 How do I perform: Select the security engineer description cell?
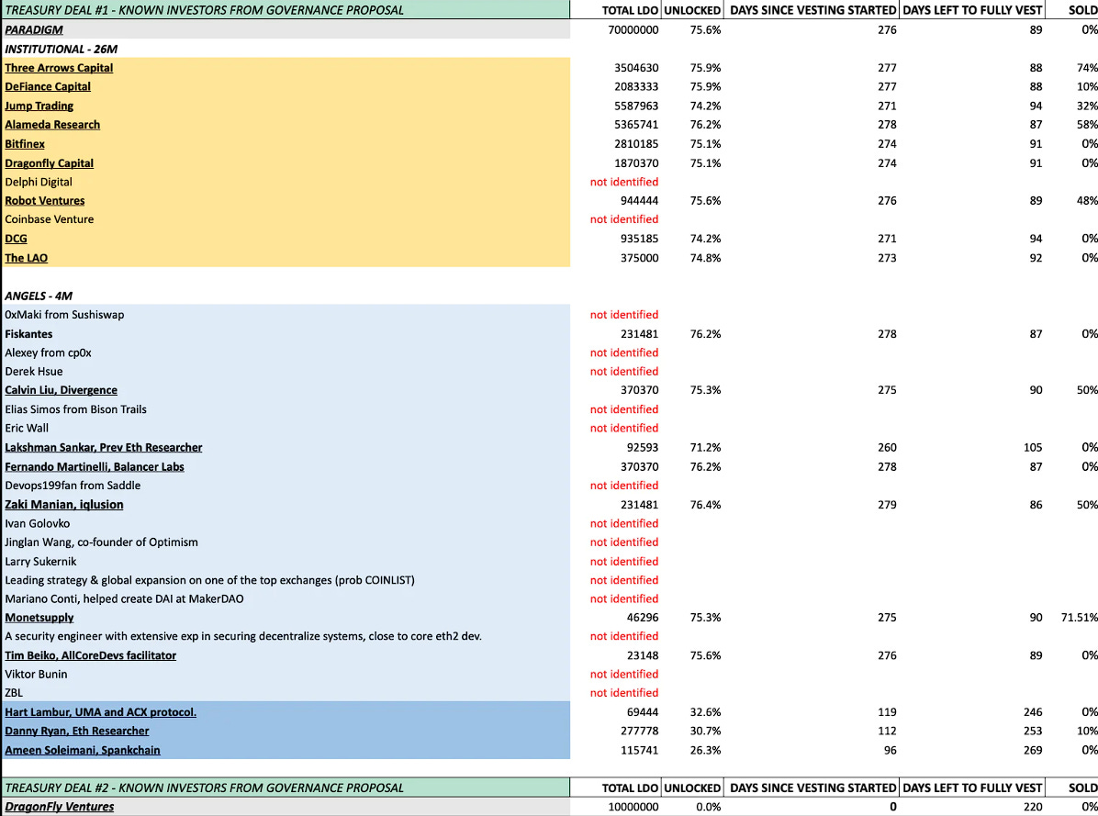coord(243,637)
